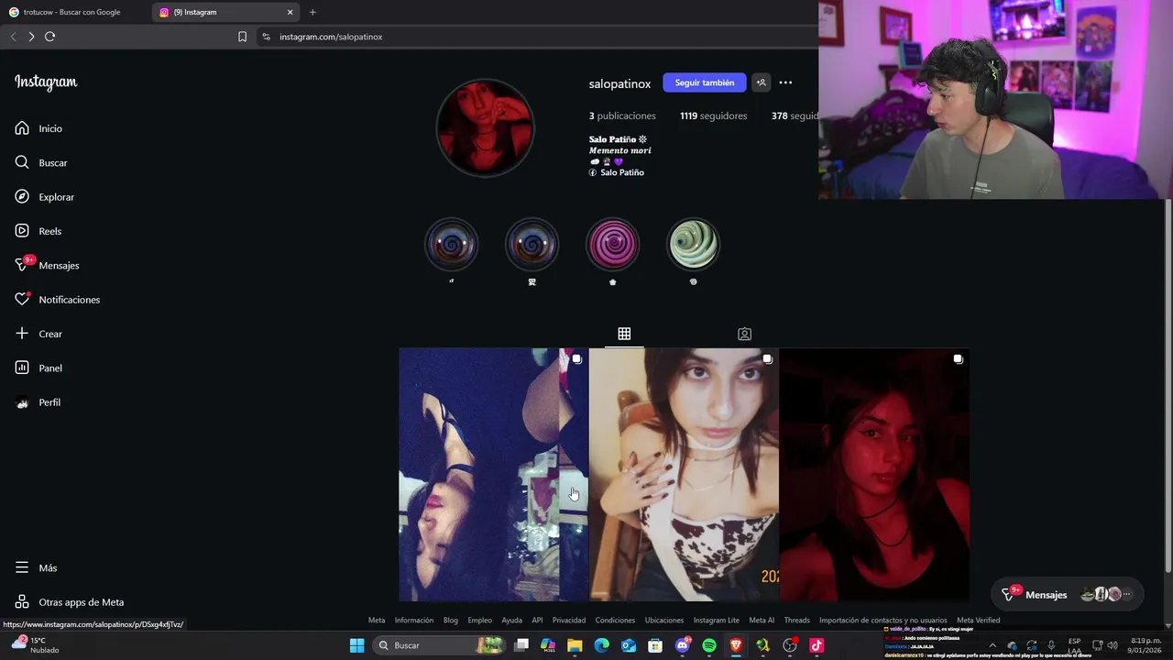Close the Instagram browser tab
Image resolution: width=1173 pixels, height=660 pixels.
point(291,12)
